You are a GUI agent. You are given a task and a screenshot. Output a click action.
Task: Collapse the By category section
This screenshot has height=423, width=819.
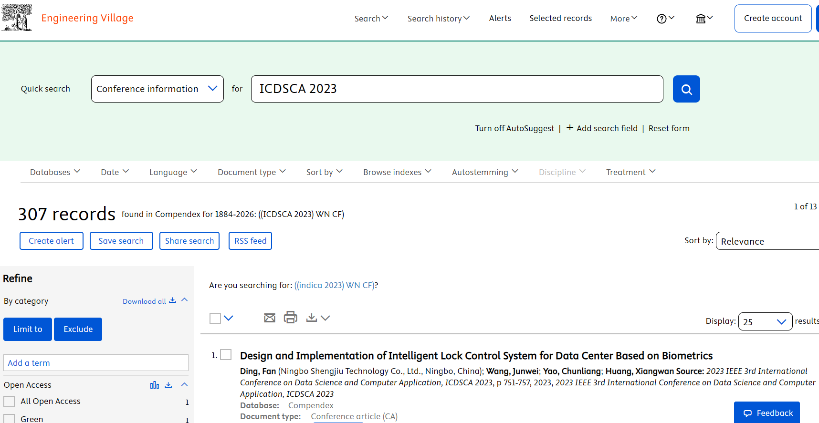point(185,300)
